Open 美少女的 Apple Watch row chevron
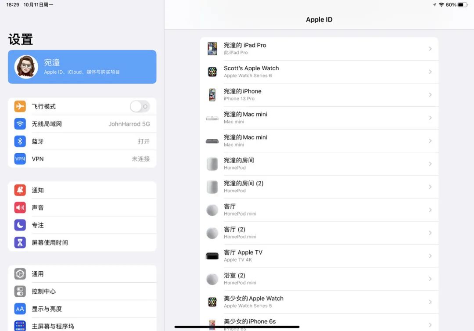This screenshot has height=331, width=474. [430, 302]
